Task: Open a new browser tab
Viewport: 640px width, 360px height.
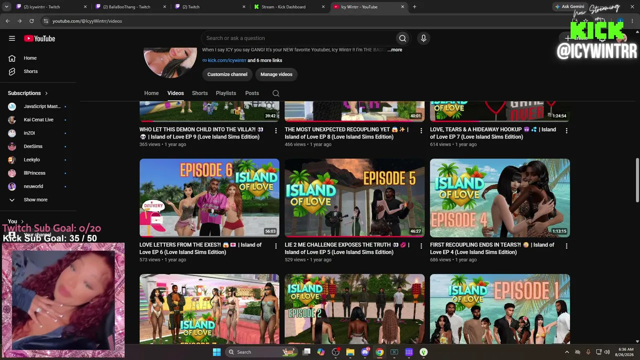Action: 414,7
